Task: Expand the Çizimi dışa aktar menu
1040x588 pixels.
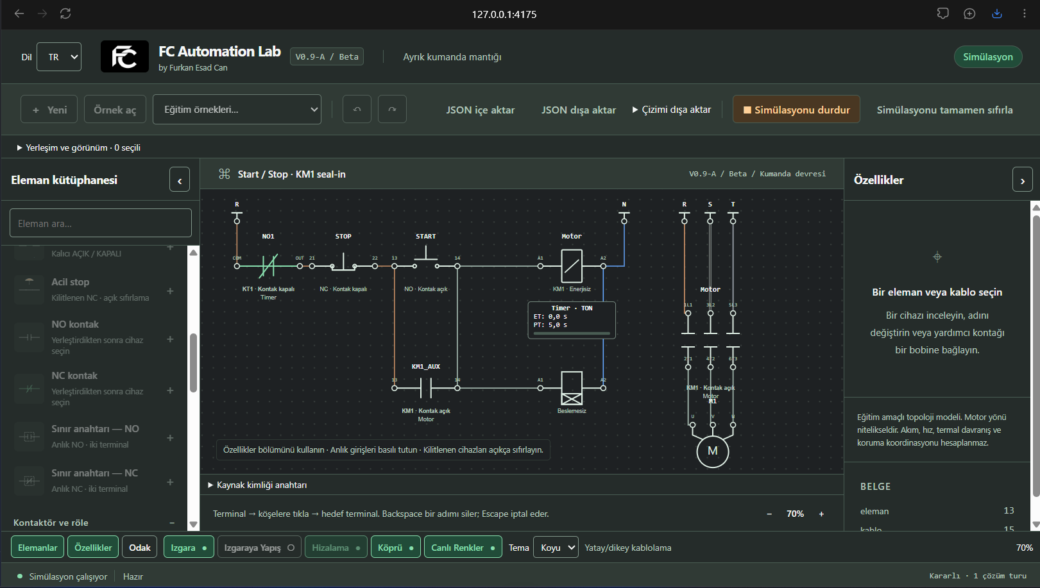Action: pos(672,110)
